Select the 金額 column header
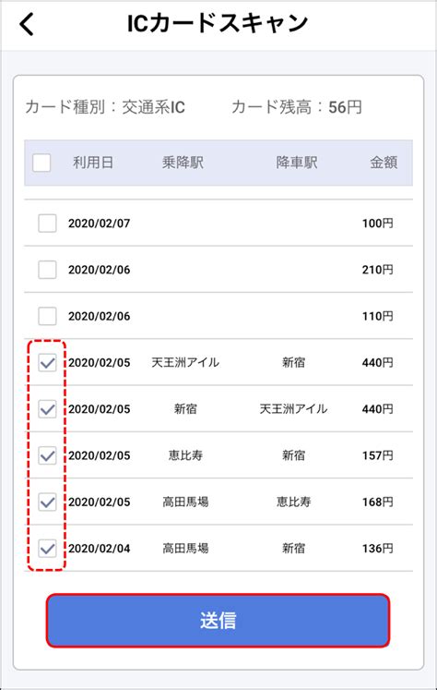 (x=384, y=163)
